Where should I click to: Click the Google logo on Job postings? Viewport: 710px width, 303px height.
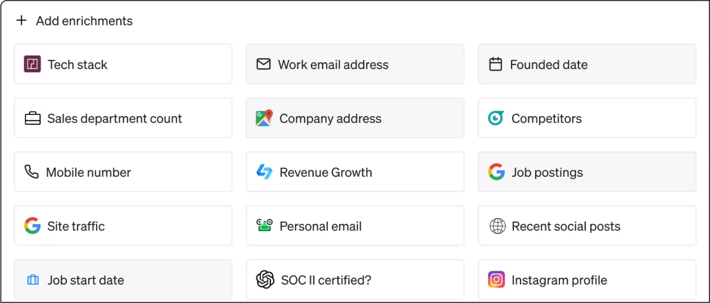(x=496, y=172)
